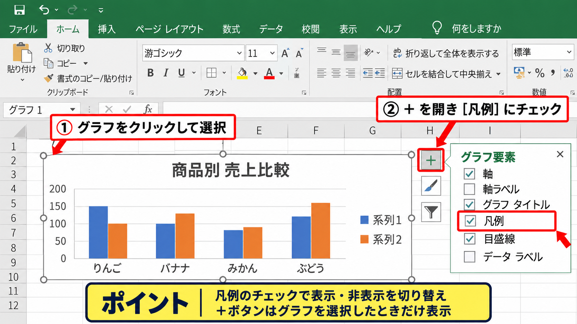Uncheck the 目盛線 gridlines checkbox

pyautogui.click(x=470, y=239)
